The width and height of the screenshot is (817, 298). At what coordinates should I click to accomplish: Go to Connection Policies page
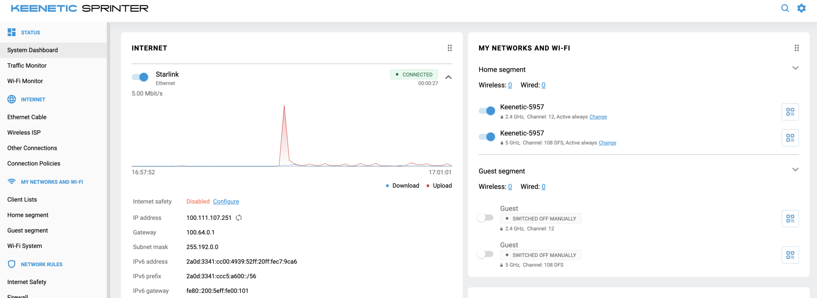click(x=34, y=163)
